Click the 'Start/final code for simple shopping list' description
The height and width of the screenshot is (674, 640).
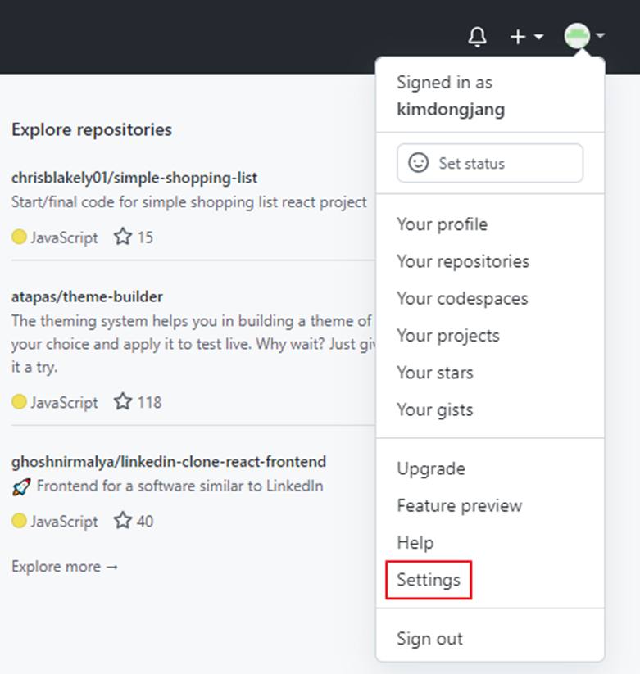pos(188,202)
